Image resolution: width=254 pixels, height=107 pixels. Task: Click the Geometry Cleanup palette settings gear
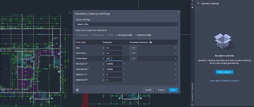(192, 7)
